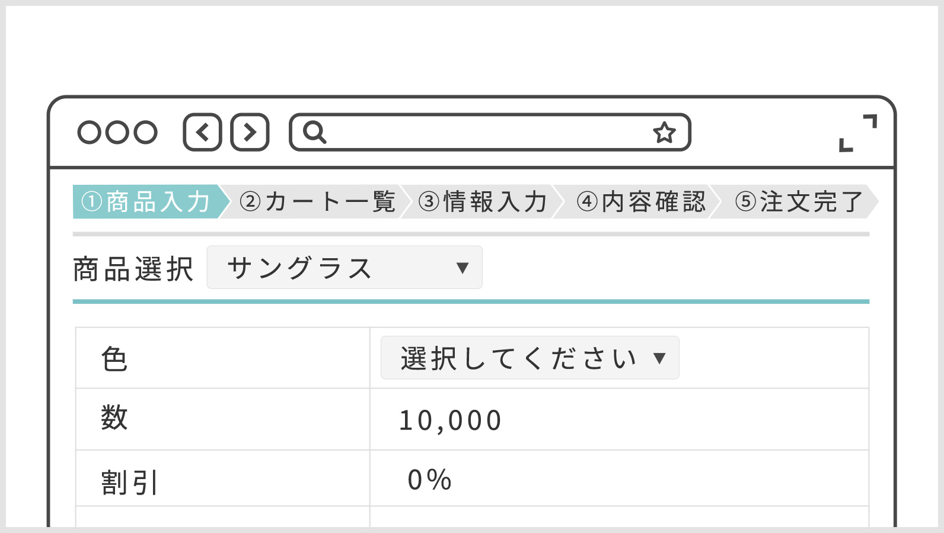
Task: Click the 色 row label
Action: [x=114, y=359]
